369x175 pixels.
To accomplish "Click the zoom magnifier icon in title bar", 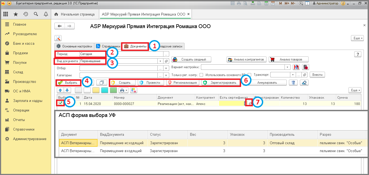I will coord(301,3).
